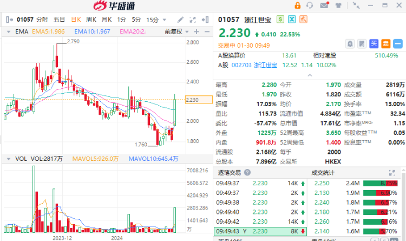The height and width of the screenshot is (241, 406).
Task: Select the 月K chart tab
Action: (x=107, y=19)
